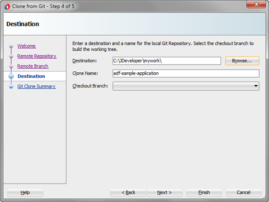Go Back to previous wizard step
This screenshot has width=269, height=202.
(x=128, y=193)
